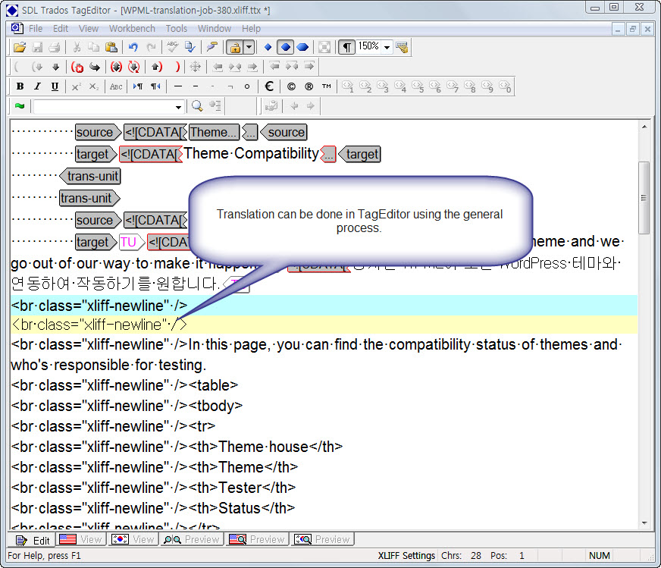Click the cyan highlighted source segment line
The width and height of the screenshot is (661, 568).
pyautogui.click(x=324, y=306)
